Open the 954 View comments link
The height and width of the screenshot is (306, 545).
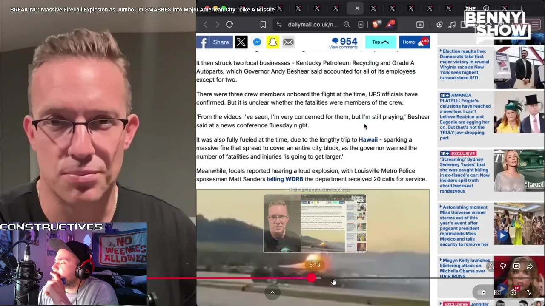tap(344, 43)
